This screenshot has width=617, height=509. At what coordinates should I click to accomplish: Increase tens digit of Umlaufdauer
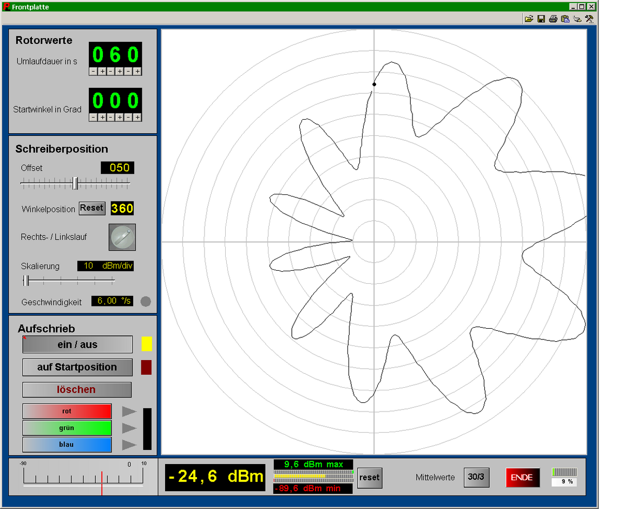click(120, 71)
